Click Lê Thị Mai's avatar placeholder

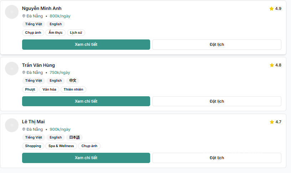tap(12, 125)
